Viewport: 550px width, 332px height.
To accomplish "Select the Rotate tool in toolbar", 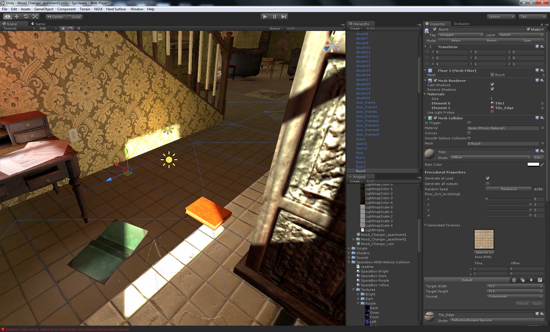I will [x=26, y=17].
